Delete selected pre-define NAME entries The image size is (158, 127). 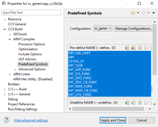(133, 48)
